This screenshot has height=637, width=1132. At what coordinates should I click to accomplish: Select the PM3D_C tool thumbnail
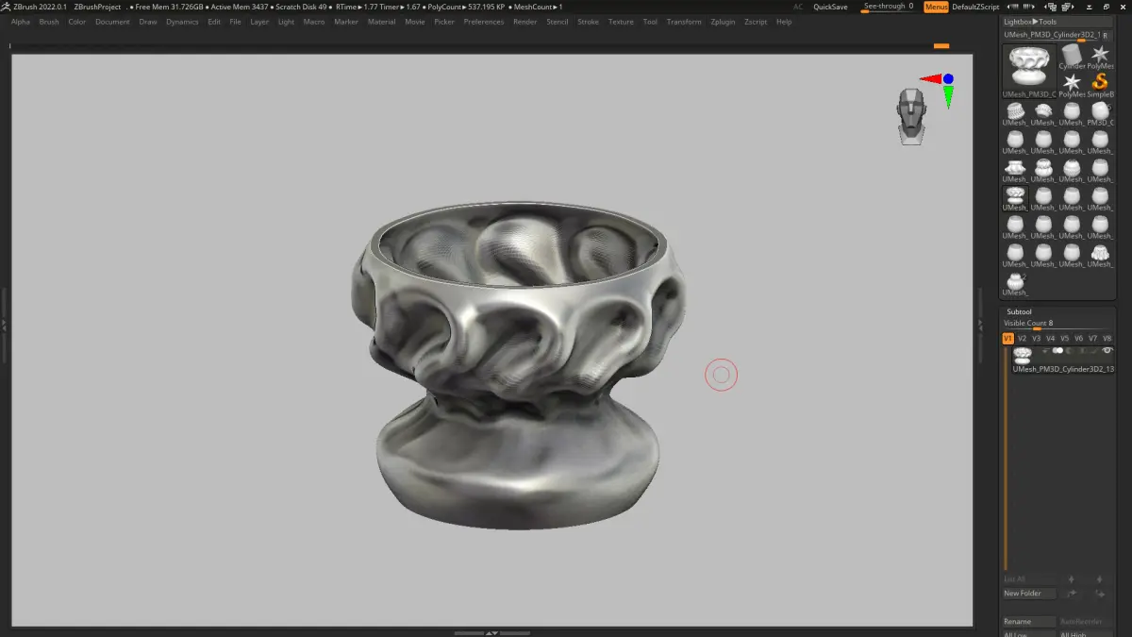pyautogui.click(x=1100, y=113)
